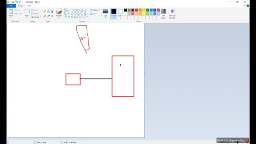Screen dimensions: 256x144
Task: Choose the Right triangle shape
Action: [x=66, y=14]
